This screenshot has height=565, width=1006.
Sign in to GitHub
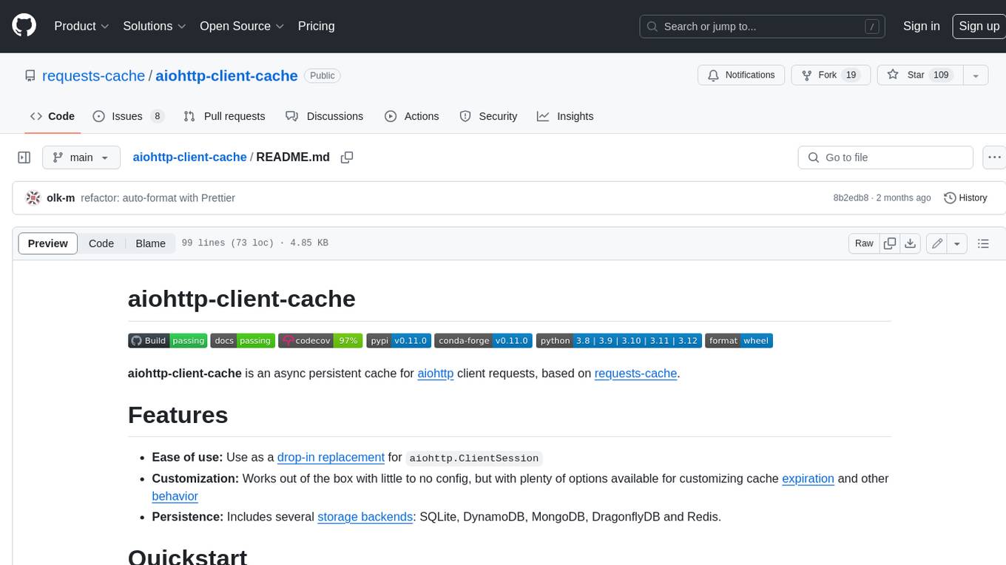pos(921,26)
